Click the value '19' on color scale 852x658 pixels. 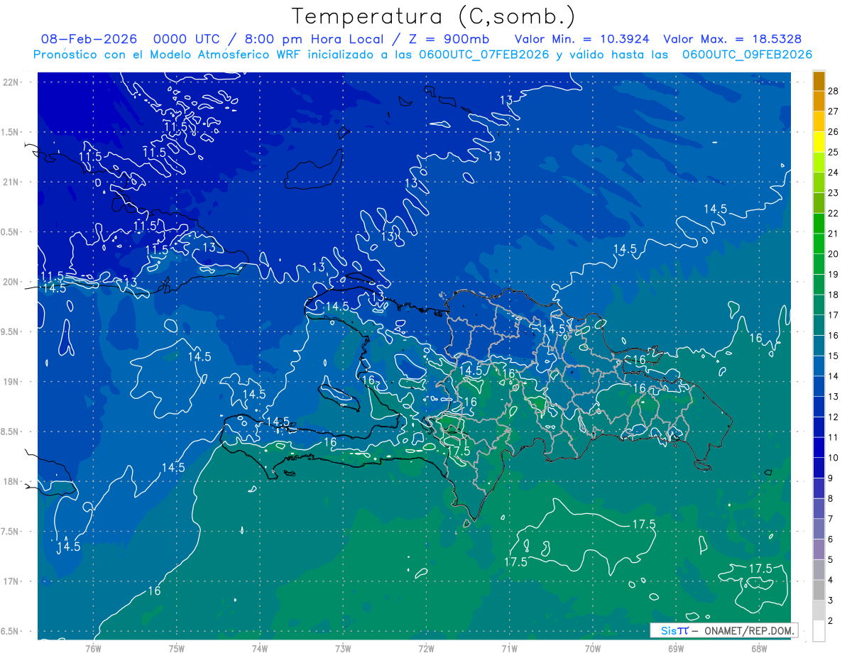(834, 274)
